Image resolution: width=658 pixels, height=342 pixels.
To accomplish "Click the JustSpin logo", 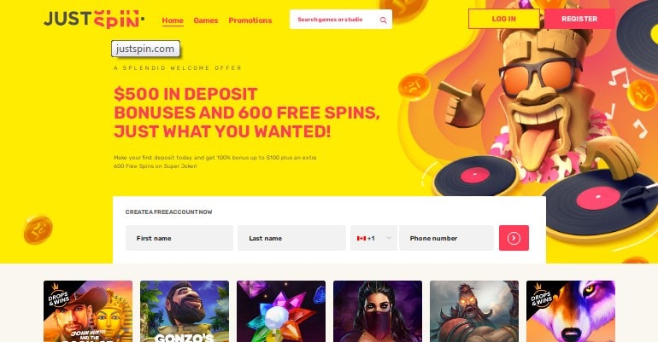I will pos(94,20).
